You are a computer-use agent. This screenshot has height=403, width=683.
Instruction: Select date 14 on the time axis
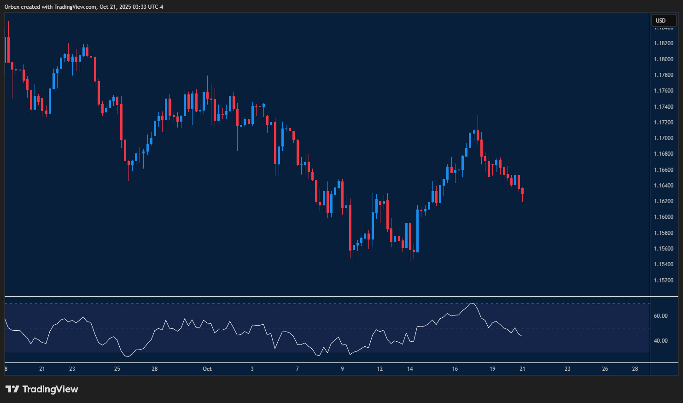410,369
